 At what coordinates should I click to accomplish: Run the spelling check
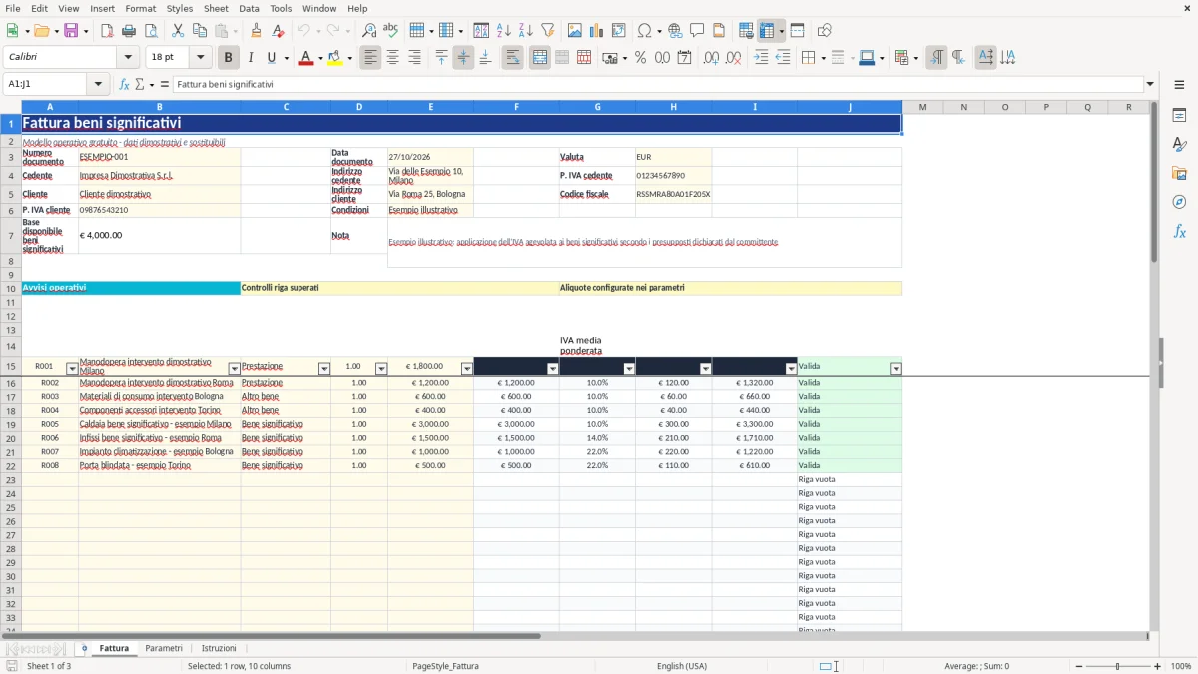coord(391,31)
